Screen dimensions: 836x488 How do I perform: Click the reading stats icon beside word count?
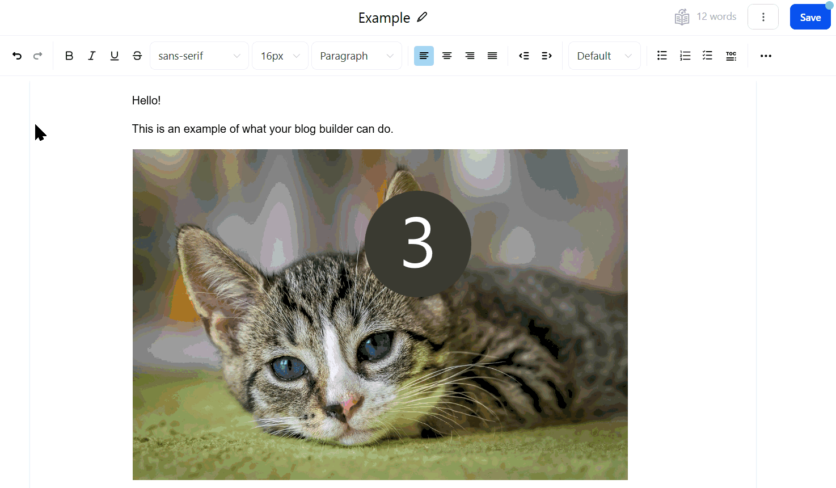tap(682, 17)
